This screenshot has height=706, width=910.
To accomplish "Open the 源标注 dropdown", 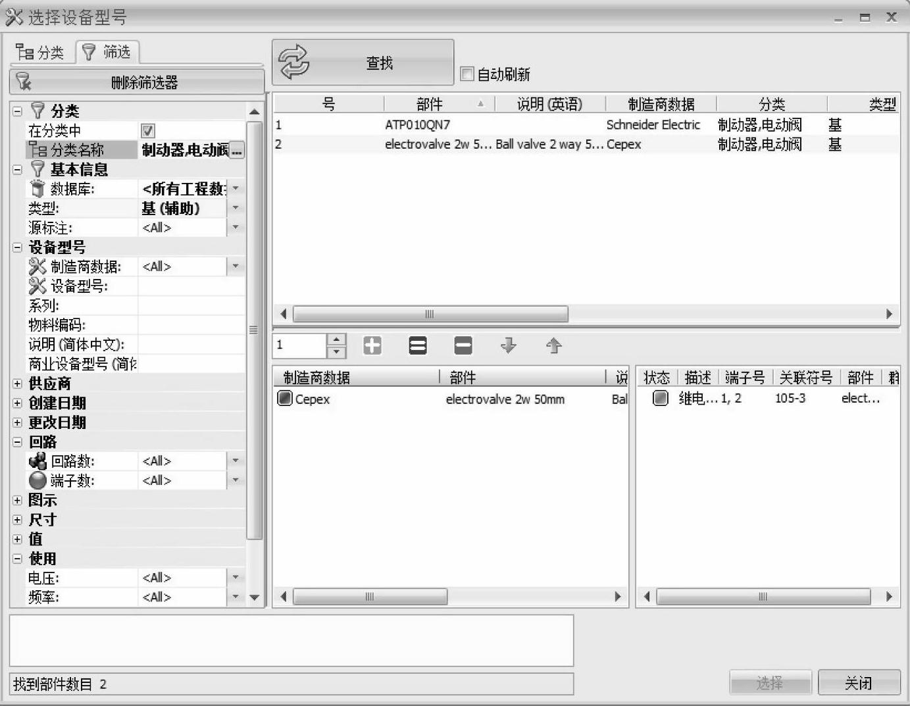I will [x=236, y=228].
